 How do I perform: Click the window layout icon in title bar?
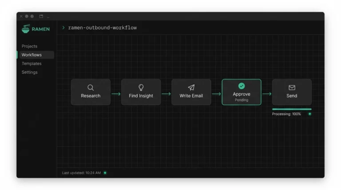click(41, 16)
